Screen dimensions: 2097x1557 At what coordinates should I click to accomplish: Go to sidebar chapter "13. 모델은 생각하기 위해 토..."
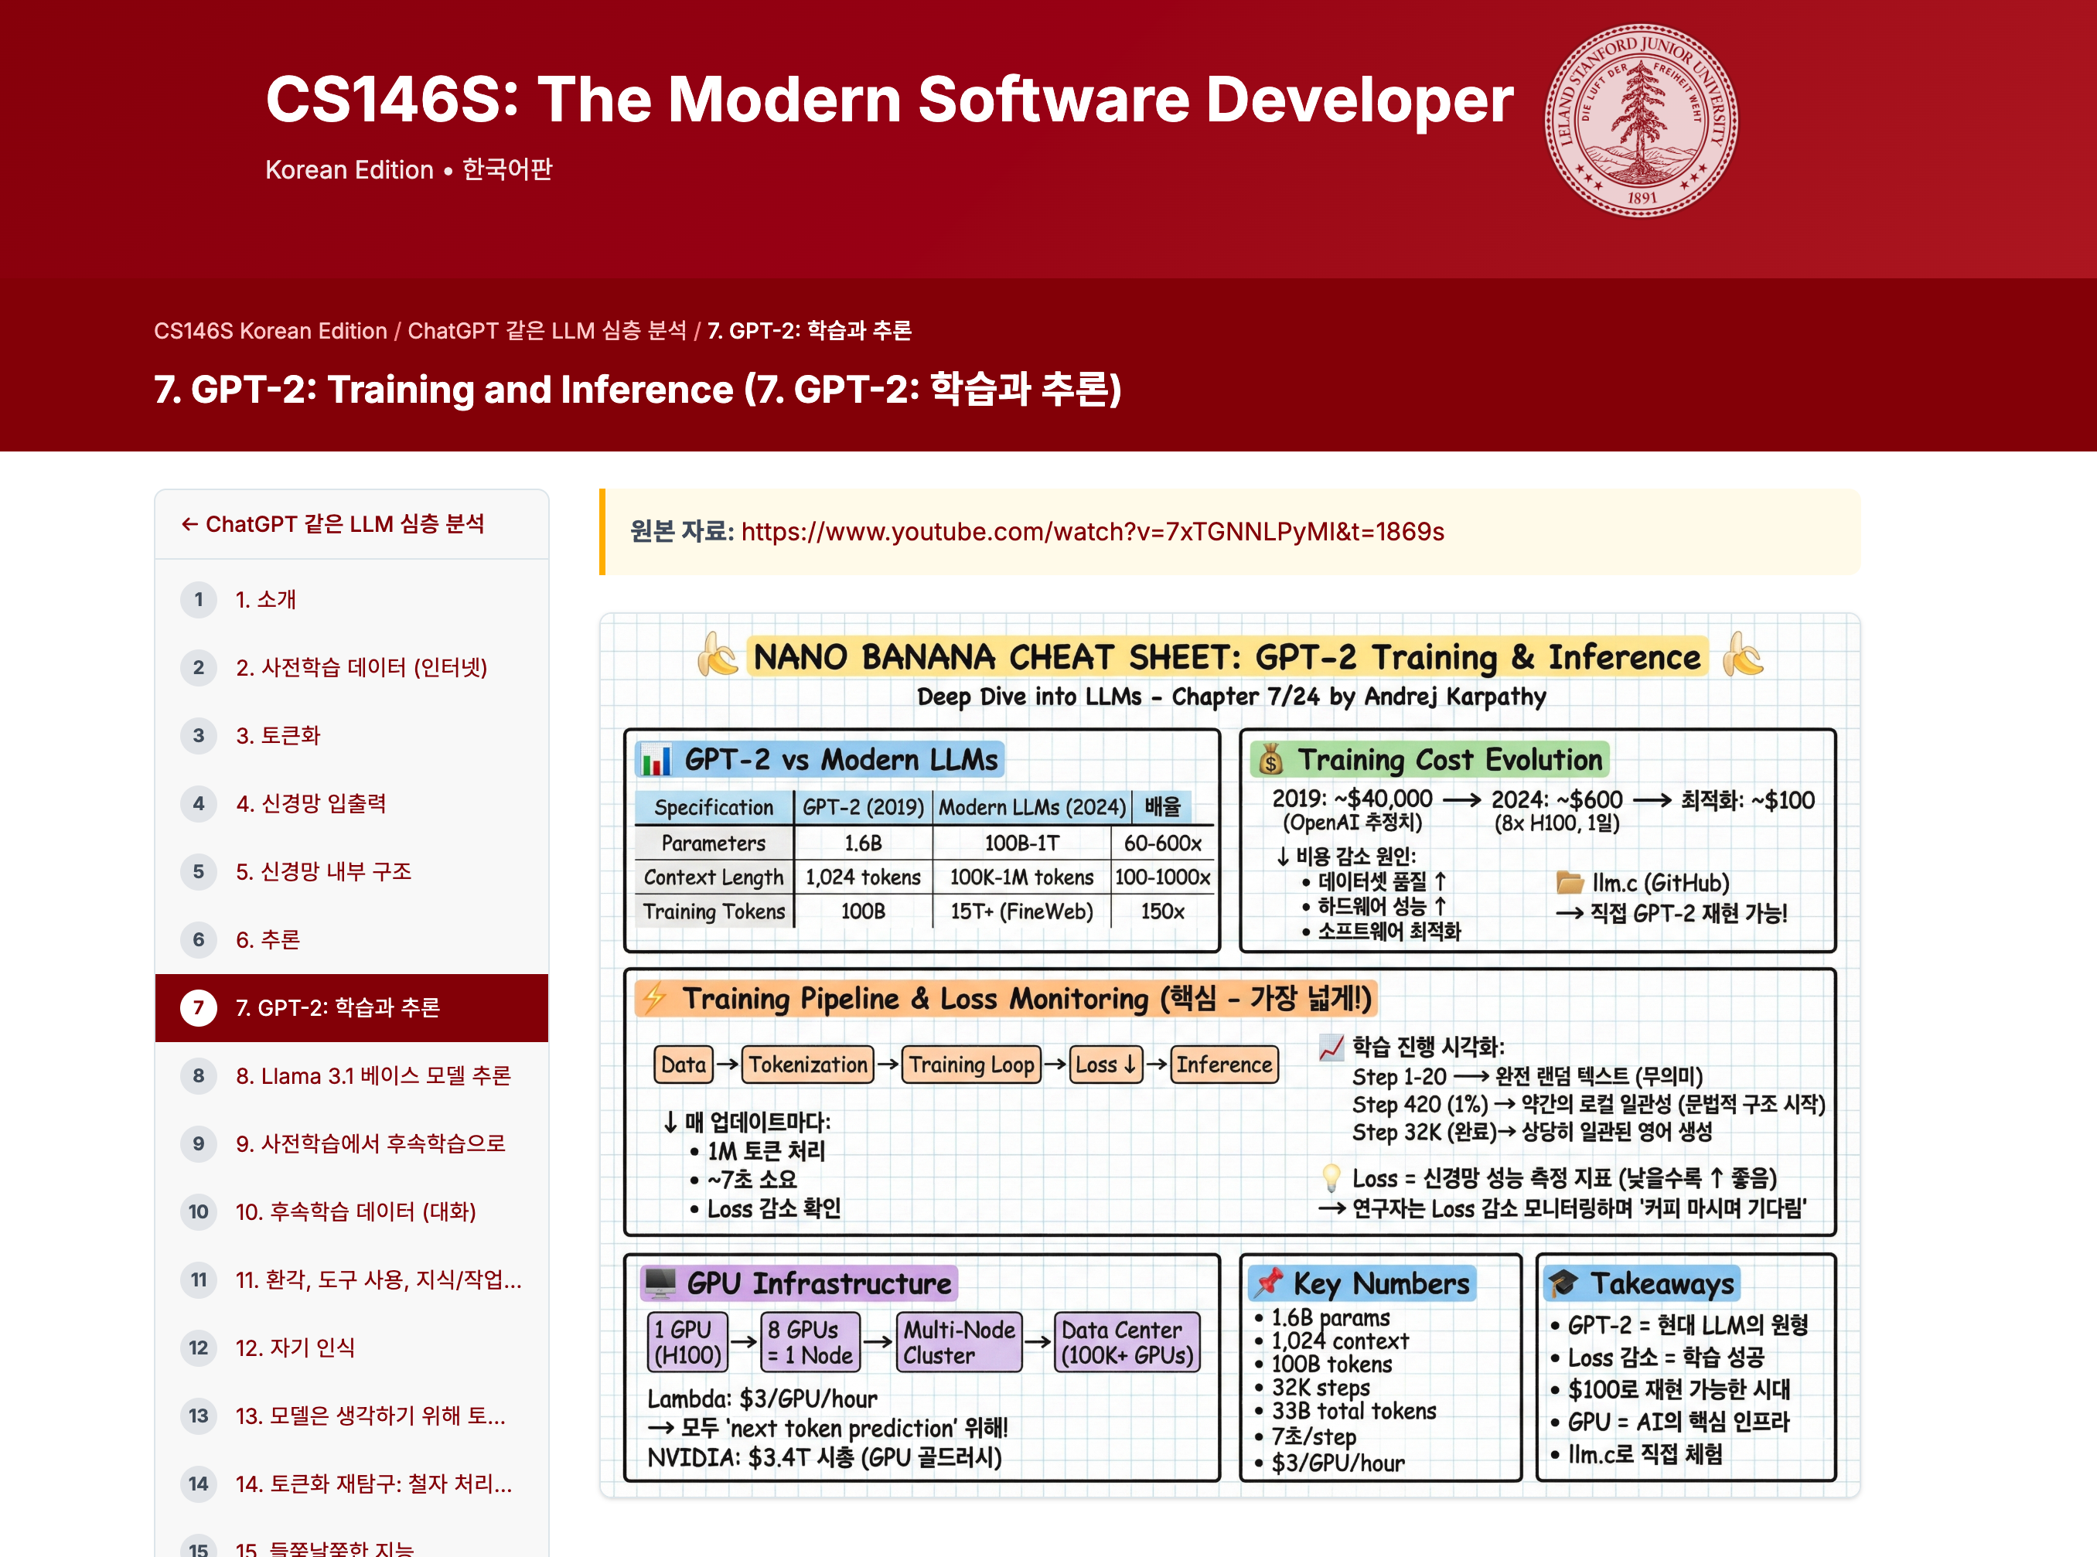coord(352,1416)
